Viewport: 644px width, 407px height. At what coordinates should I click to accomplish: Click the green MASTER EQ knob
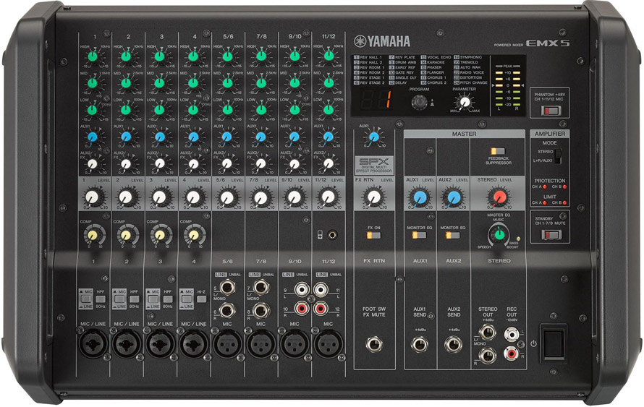[499, 235]
